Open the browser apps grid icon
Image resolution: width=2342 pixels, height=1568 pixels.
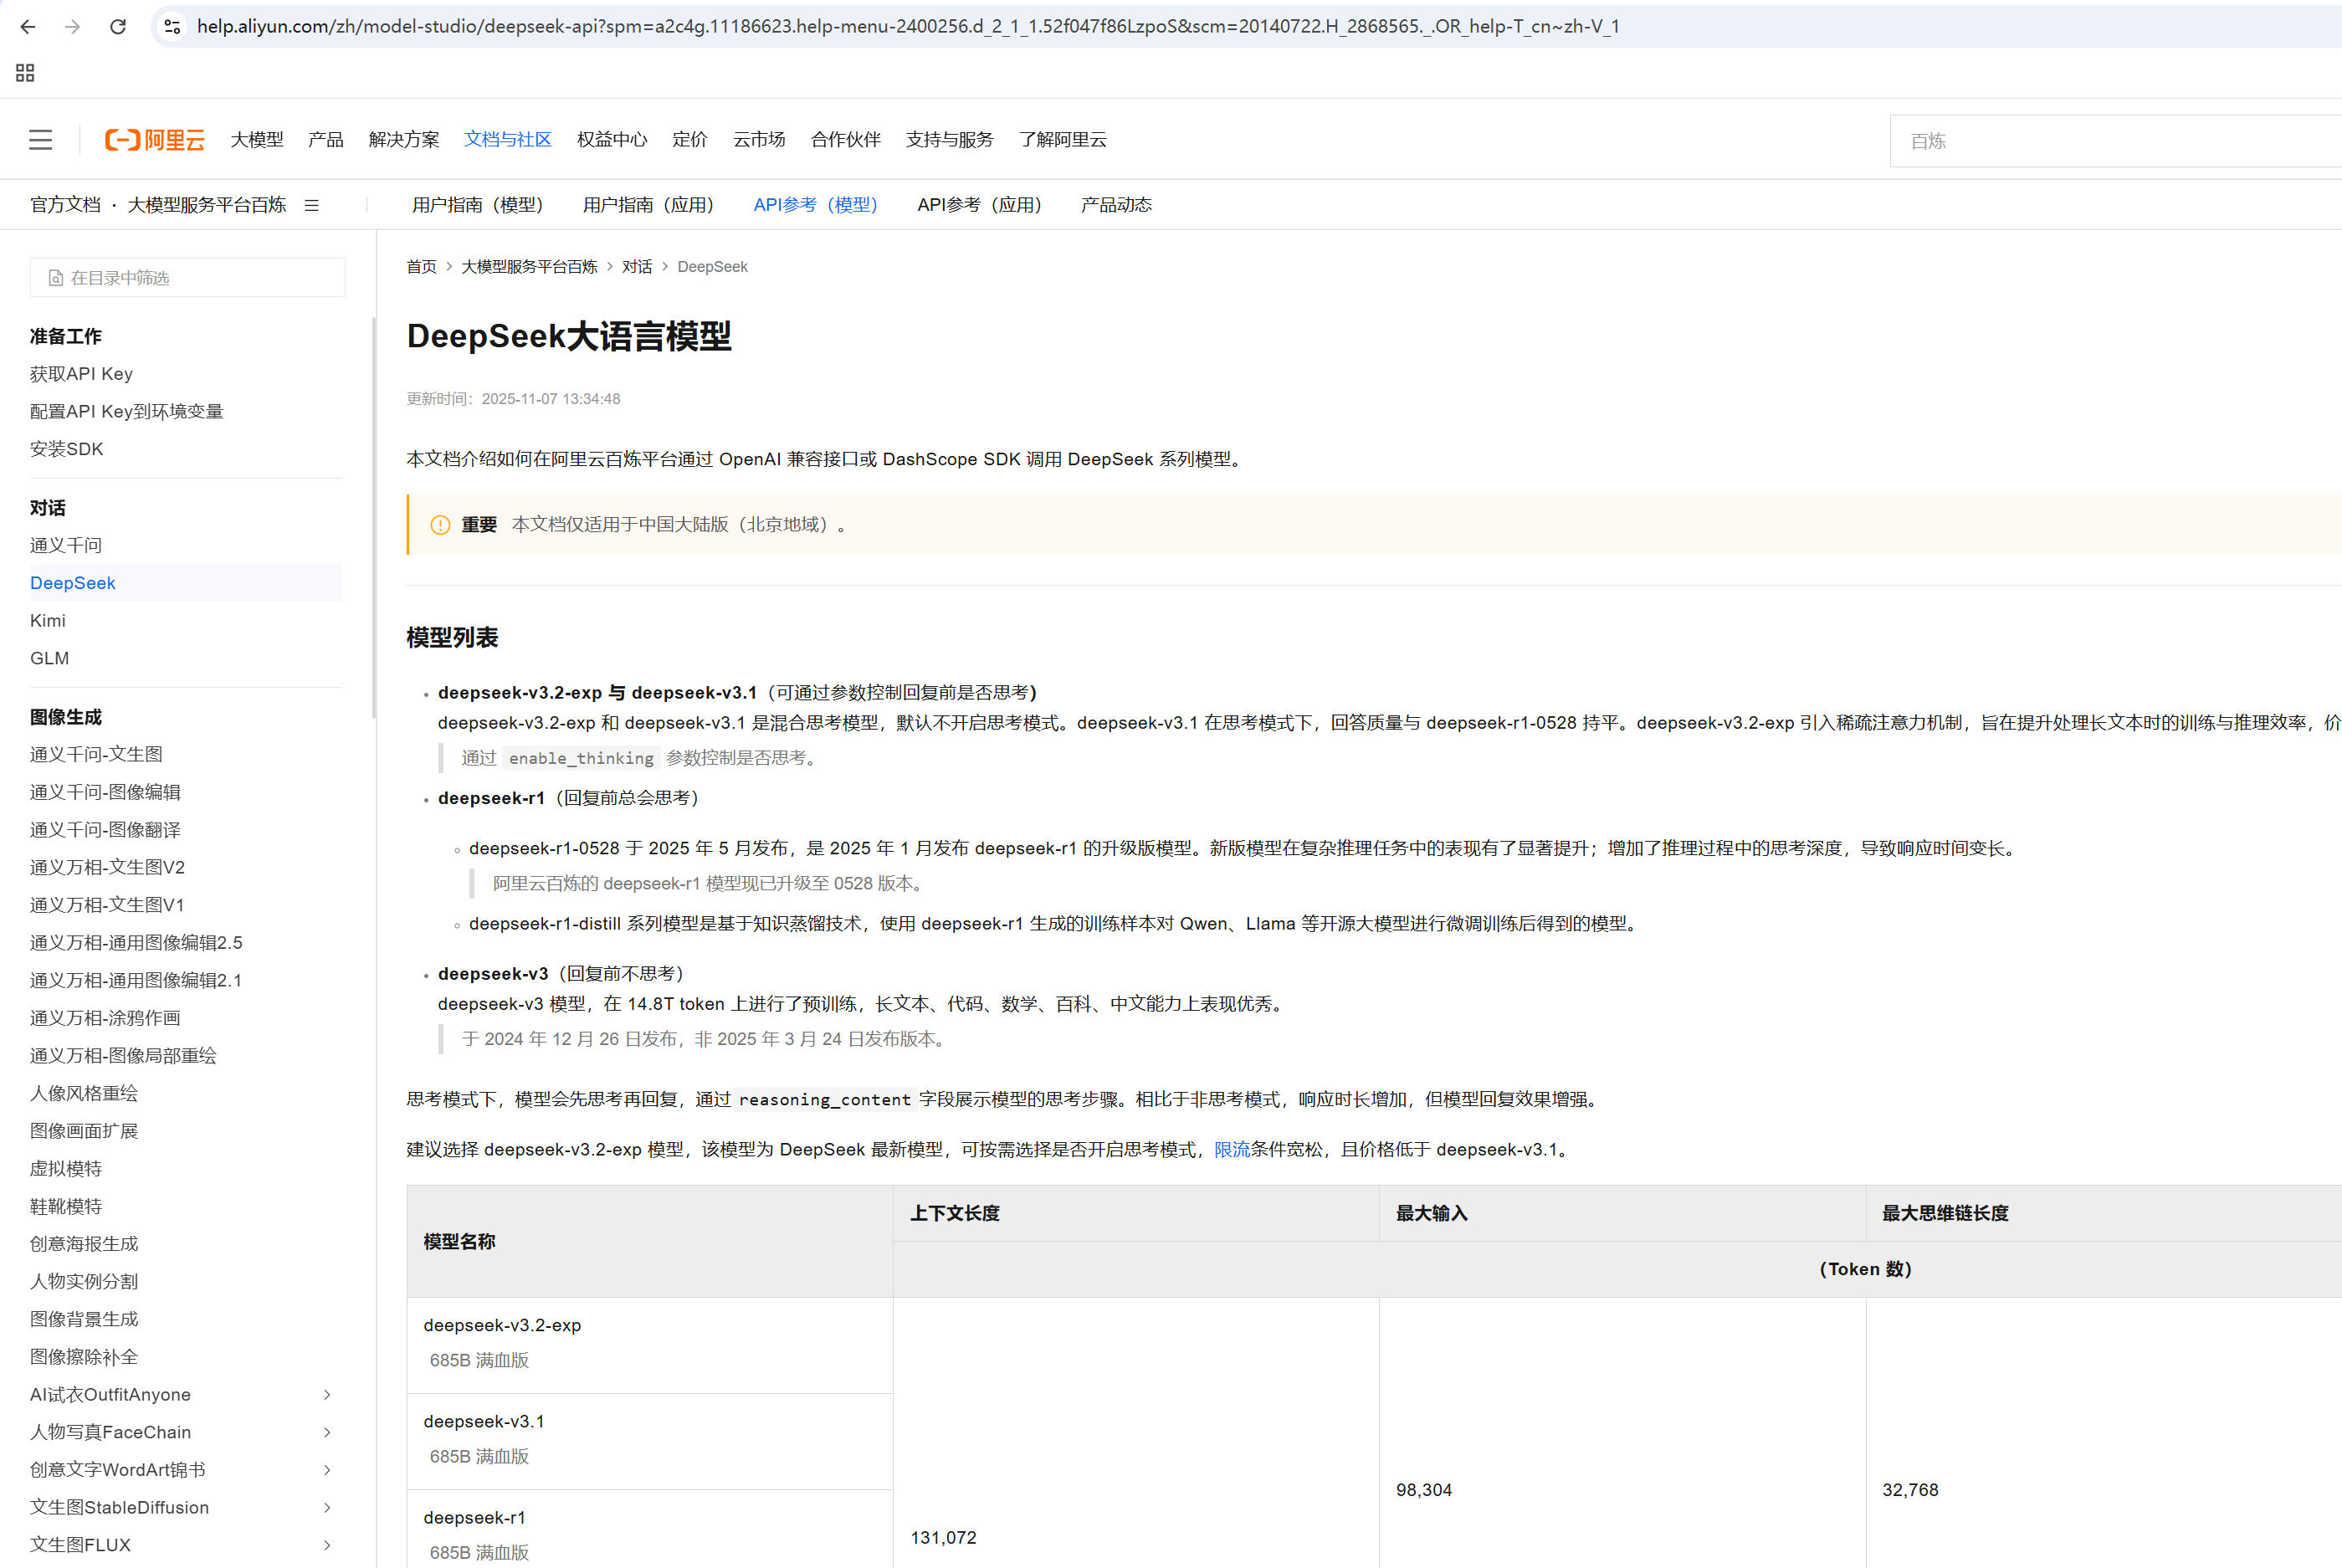coord(25,73)
